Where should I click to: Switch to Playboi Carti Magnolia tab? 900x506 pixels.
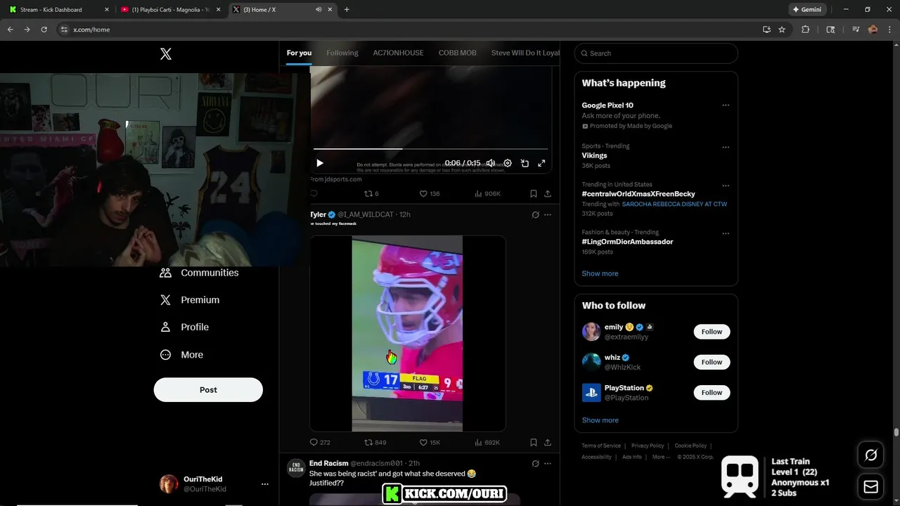170,10
